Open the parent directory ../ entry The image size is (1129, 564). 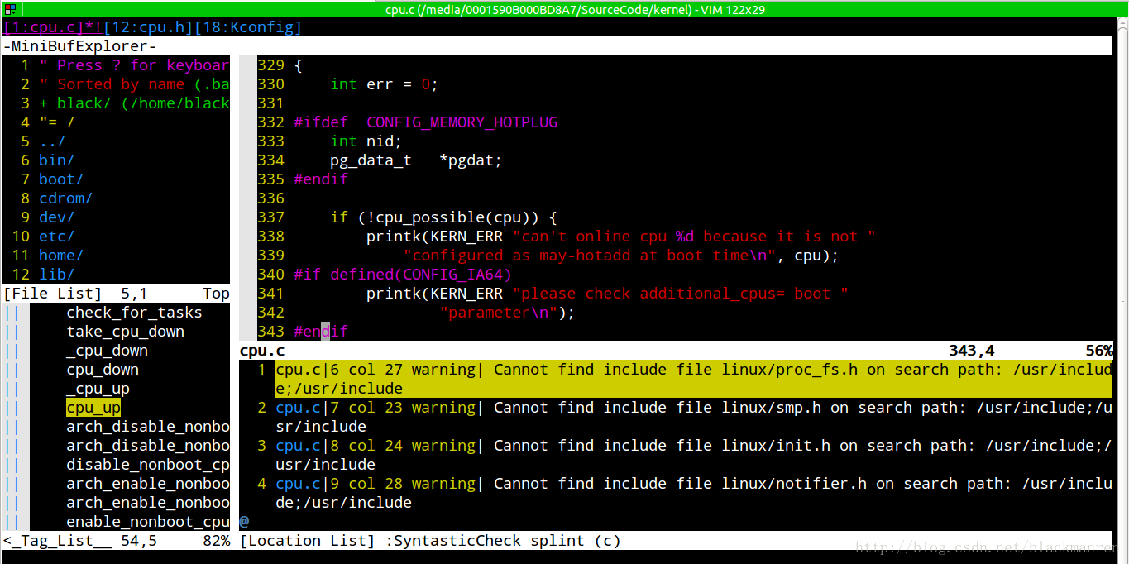pos(52,141)
